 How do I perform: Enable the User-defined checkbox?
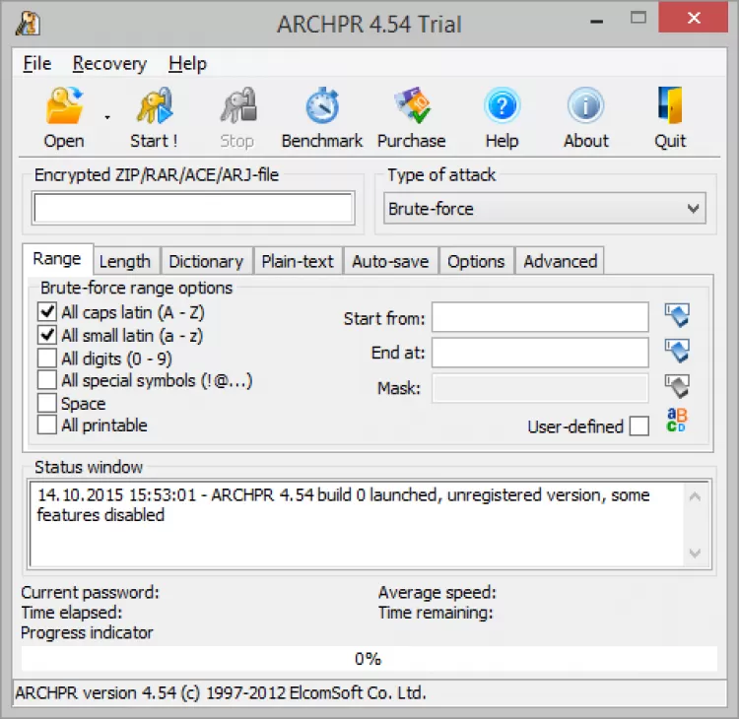(639, 425)
